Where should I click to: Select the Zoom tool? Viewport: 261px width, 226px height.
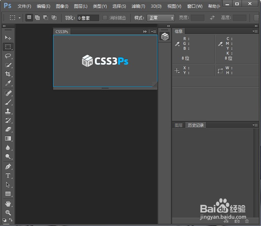pyautogui.click(x=8, y=213)
